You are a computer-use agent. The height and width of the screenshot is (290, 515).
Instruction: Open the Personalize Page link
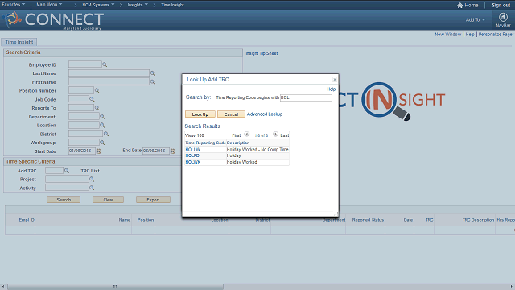point(496,34)
